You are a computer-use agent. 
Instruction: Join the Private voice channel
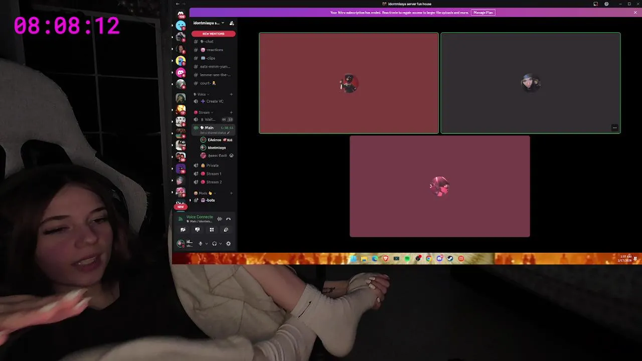213,165
